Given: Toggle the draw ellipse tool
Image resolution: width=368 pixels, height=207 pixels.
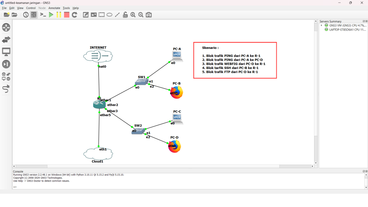Looking at the screenshot, I should click(x=109, y=15).
